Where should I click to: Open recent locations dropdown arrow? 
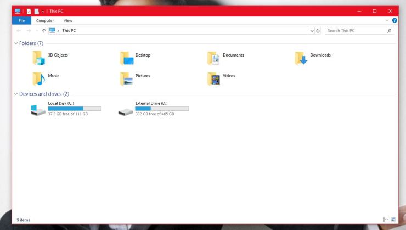37,31
